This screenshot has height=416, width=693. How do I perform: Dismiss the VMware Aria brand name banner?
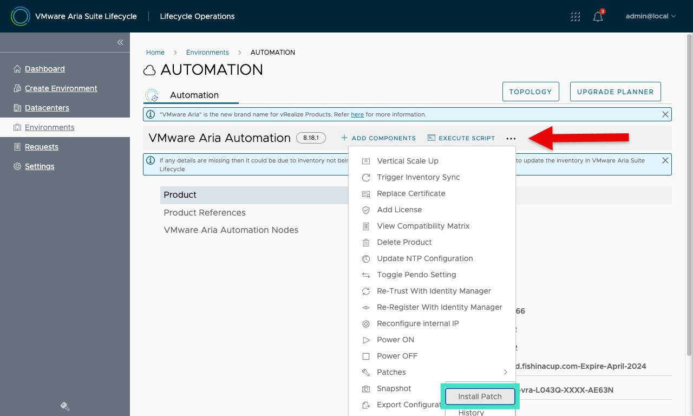click(665, 114)
